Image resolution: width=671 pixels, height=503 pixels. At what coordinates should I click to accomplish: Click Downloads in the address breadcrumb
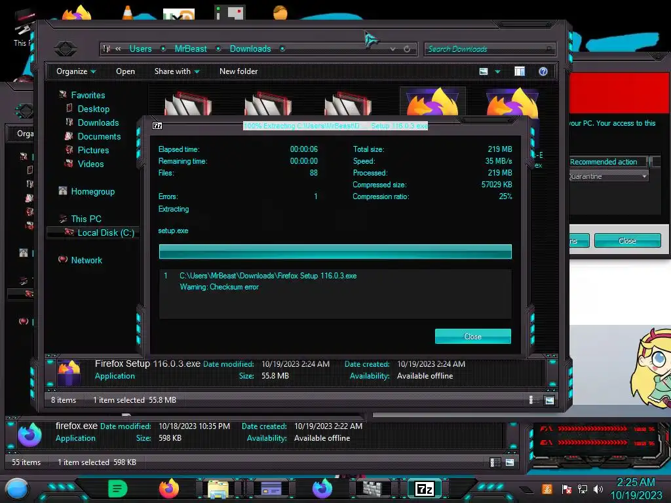(x=250, y=48)
